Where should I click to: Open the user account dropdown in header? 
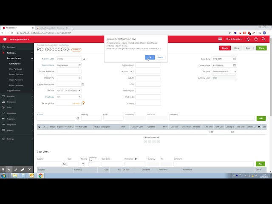point(234,39)
